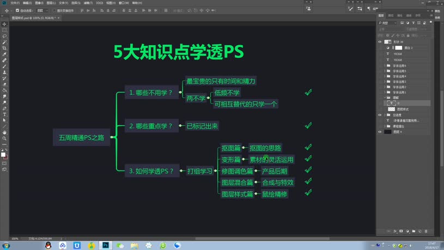The height and width of the screenshot is (250, 444).
Task: Click the foreground color swatch
Action: [x=3, y=155]
